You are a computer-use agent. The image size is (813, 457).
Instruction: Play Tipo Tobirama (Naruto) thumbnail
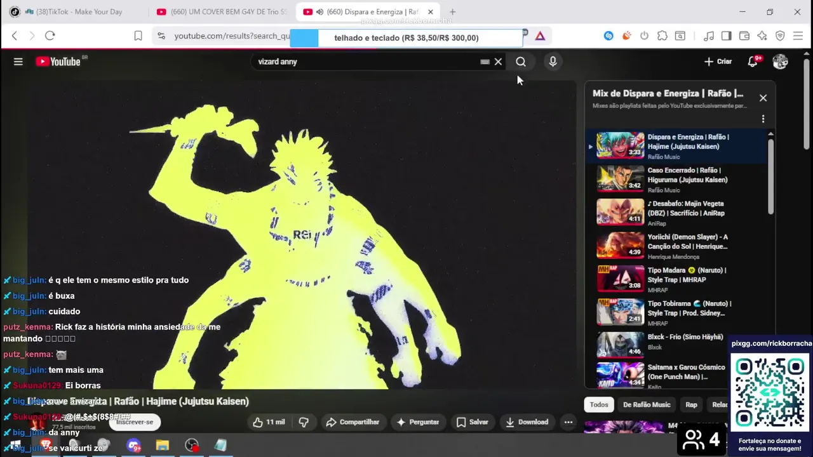tap(620, 312)
